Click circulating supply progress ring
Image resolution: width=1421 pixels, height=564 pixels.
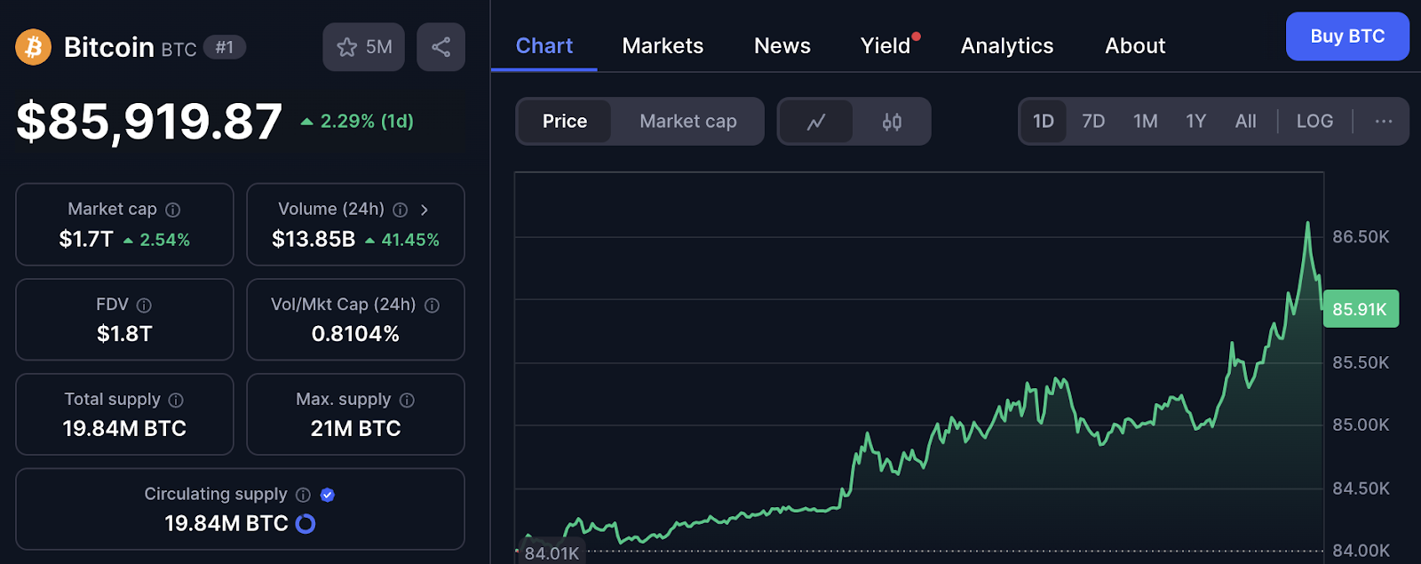[x=306, y=524]
